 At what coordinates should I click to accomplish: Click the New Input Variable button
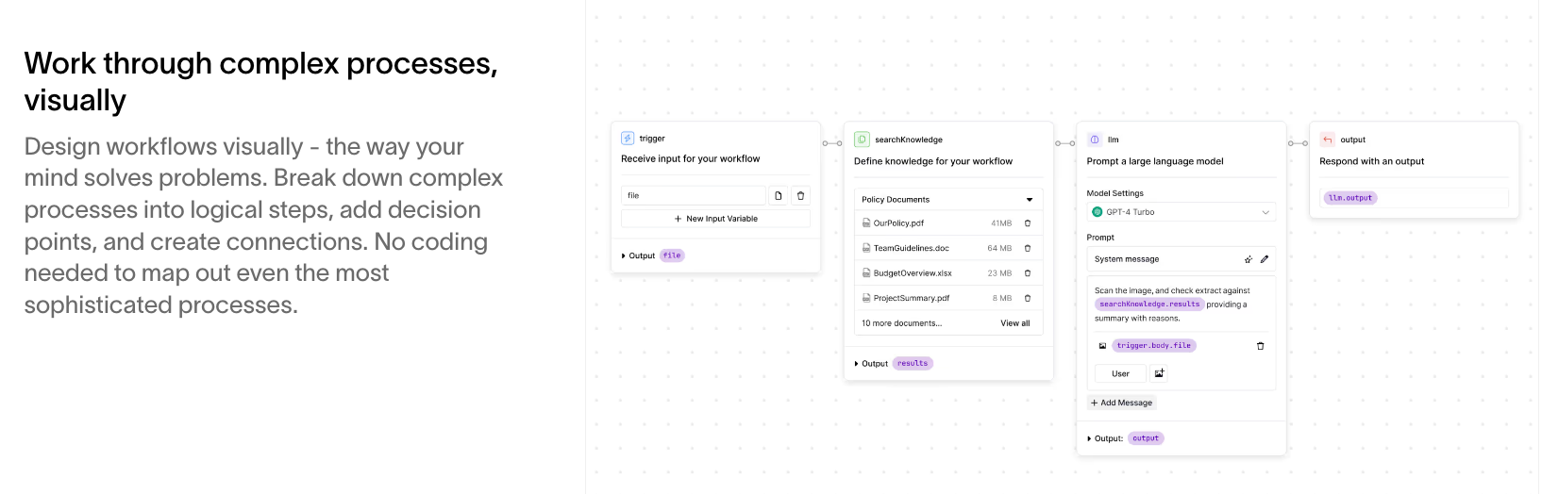click(715, 219)
